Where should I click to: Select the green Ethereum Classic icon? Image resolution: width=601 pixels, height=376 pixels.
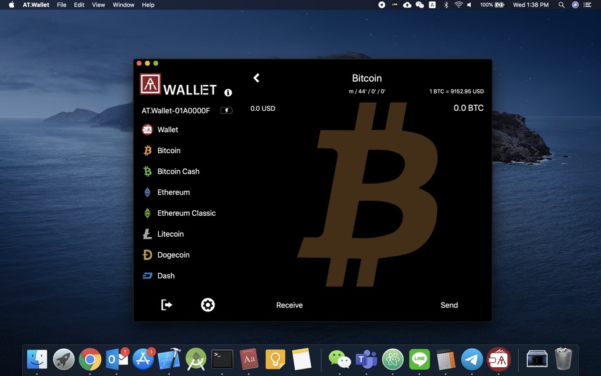point(147,213)
